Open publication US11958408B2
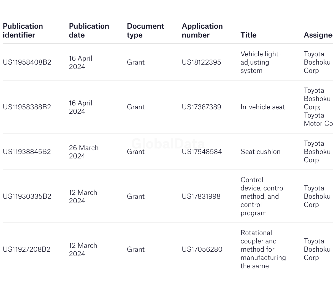 [27, 62]
